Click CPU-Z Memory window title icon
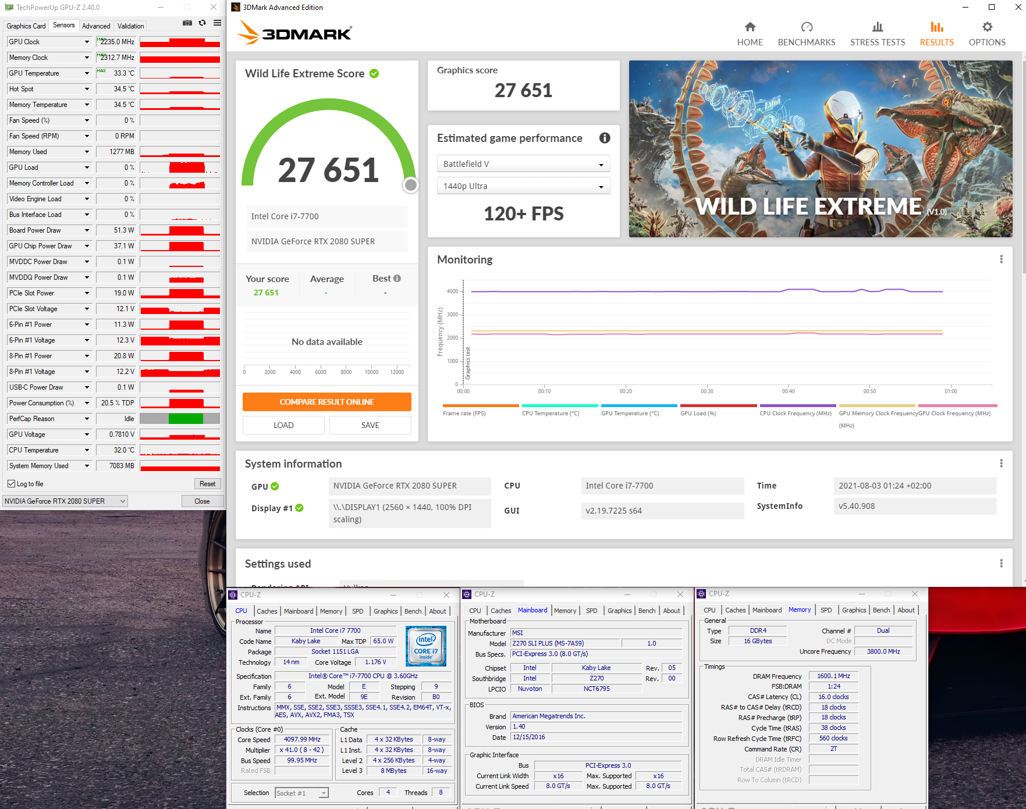Viewport: 1026px width, 809px height. pyautogui.click(x=701, y=594)
